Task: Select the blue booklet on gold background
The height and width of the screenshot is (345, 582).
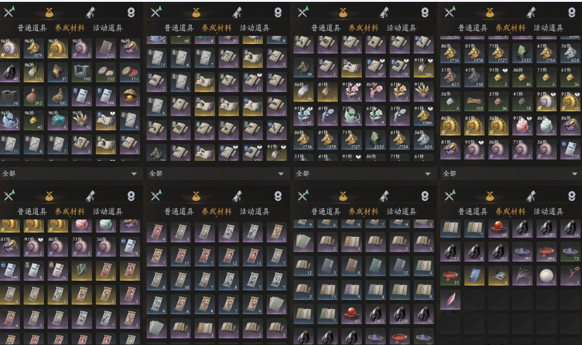Action: (x=474, y=276)
